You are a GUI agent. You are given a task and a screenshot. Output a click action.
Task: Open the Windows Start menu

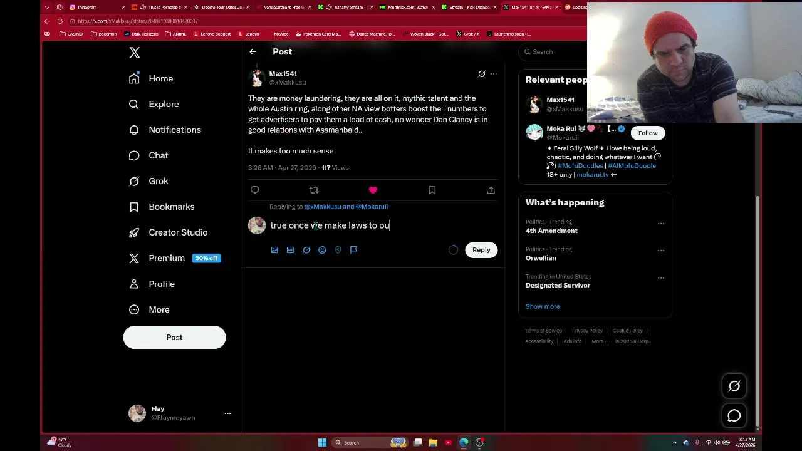[322, 443]
